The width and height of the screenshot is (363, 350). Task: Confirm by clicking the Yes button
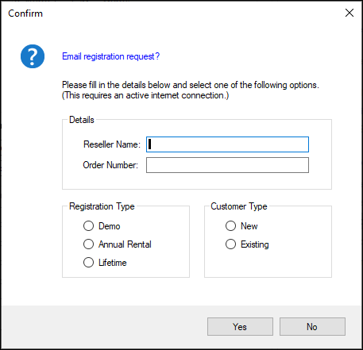[240, 327]
